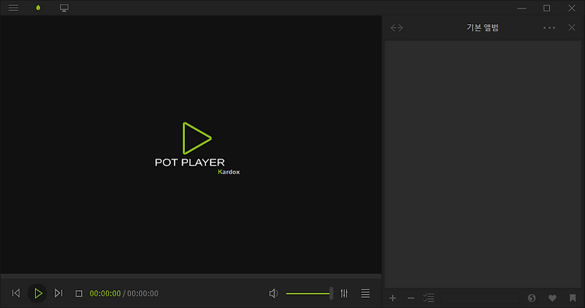
Task: Click the seek bar above playback controls
Action: point(190,276)
